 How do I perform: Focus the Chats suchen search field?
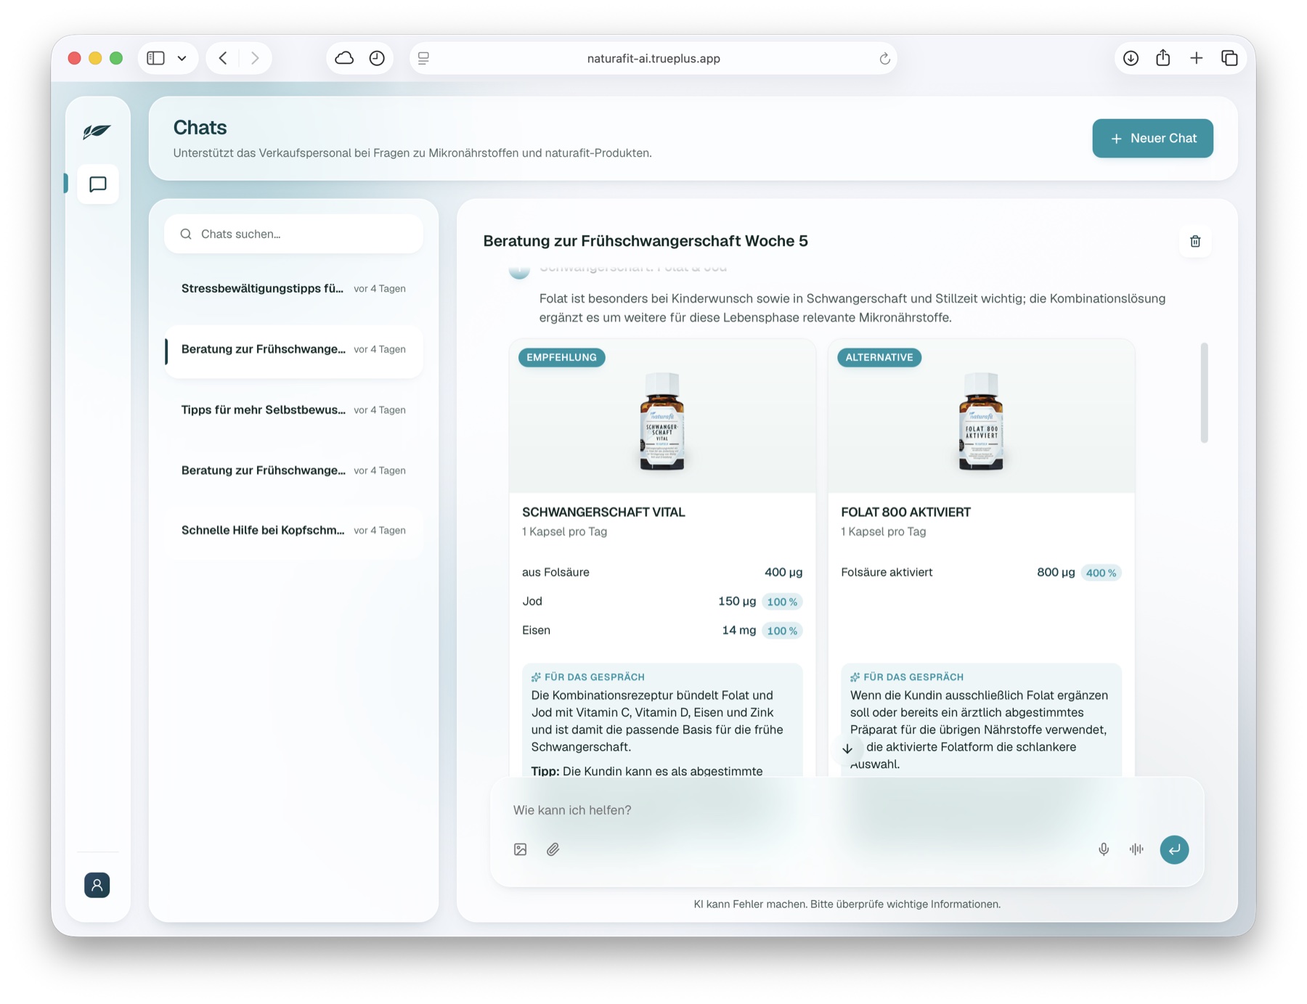pyautogui.click(x=293, y=234)
